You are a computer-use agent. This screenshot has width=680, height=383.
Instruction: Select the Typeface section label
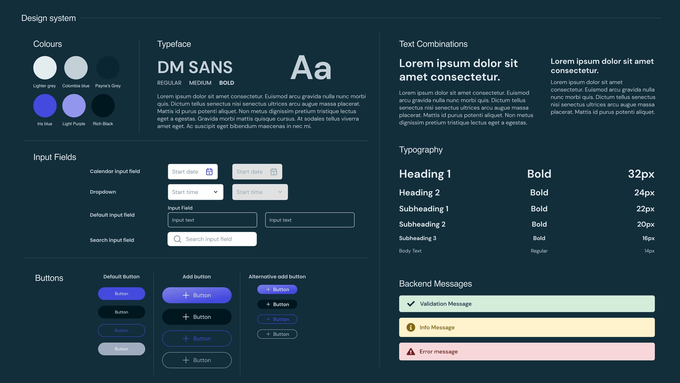click(x=174, y=44)
